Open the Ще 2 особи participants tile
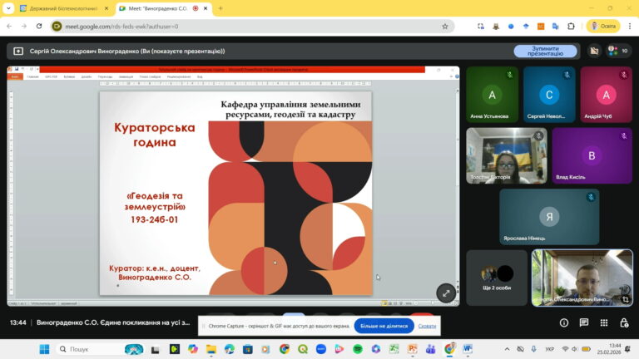 click(497, 278)
